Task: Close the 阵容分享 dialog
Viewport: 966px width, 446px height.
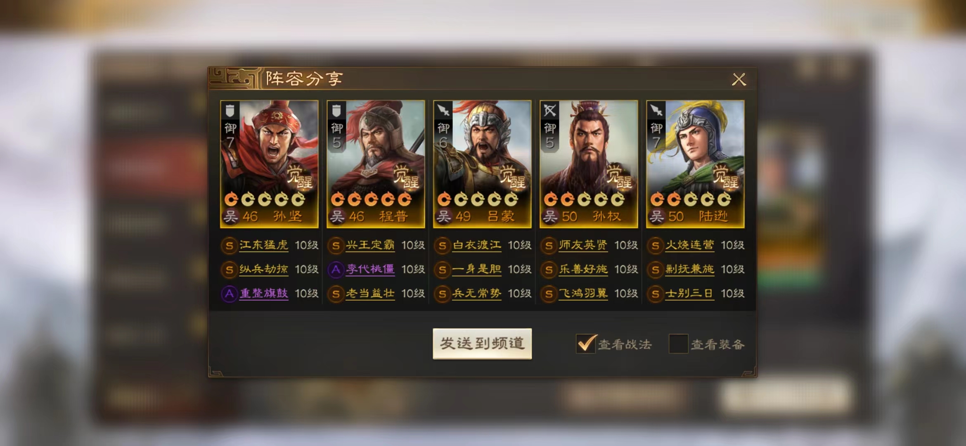Action: click(x=739, y=79)
